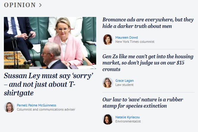This screenshot has width=198, height=132.
Task: Visit Grace Lagan author page
Action: point(124,81)
